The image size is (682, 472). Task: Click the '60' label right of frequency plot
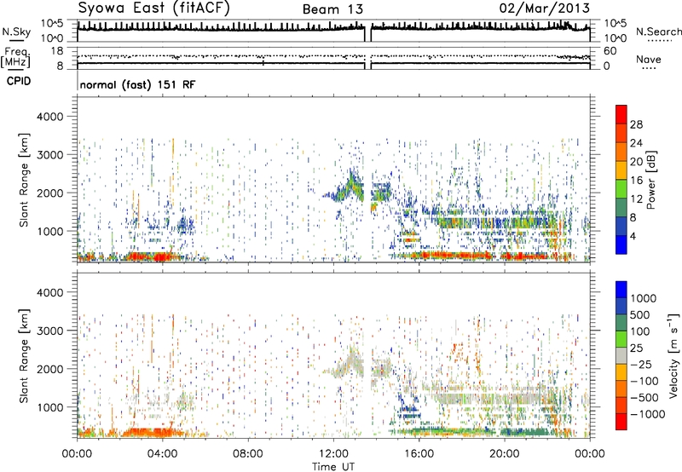tap(610, 51)
